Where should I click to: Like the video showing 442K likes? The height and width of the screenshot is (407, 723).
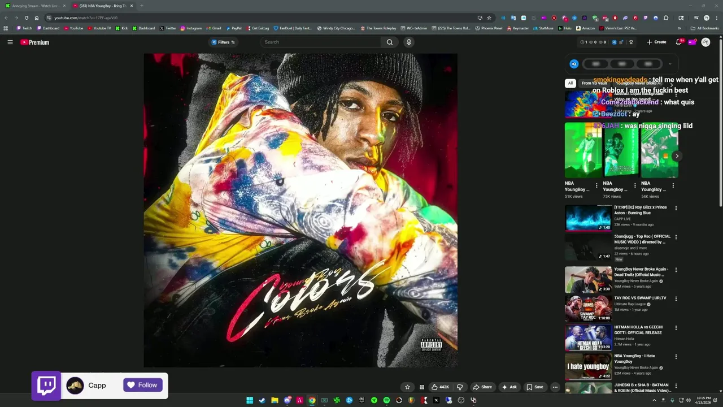[440, 387]
